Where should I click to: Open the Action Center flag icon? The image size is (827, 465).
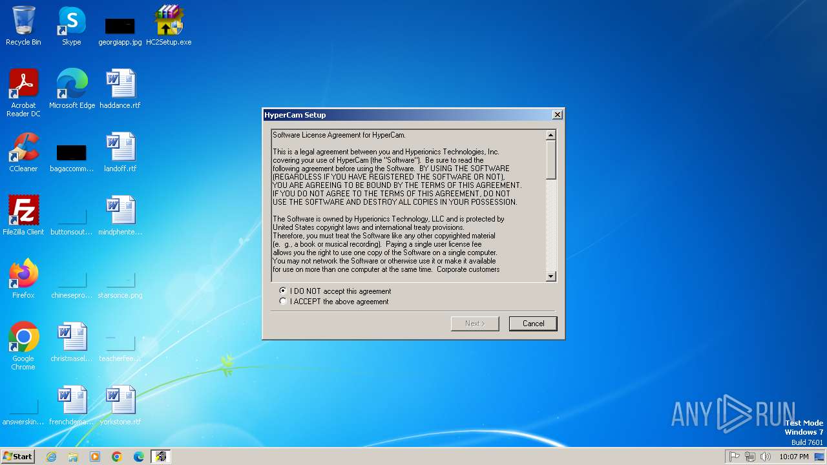click(735, 457)
